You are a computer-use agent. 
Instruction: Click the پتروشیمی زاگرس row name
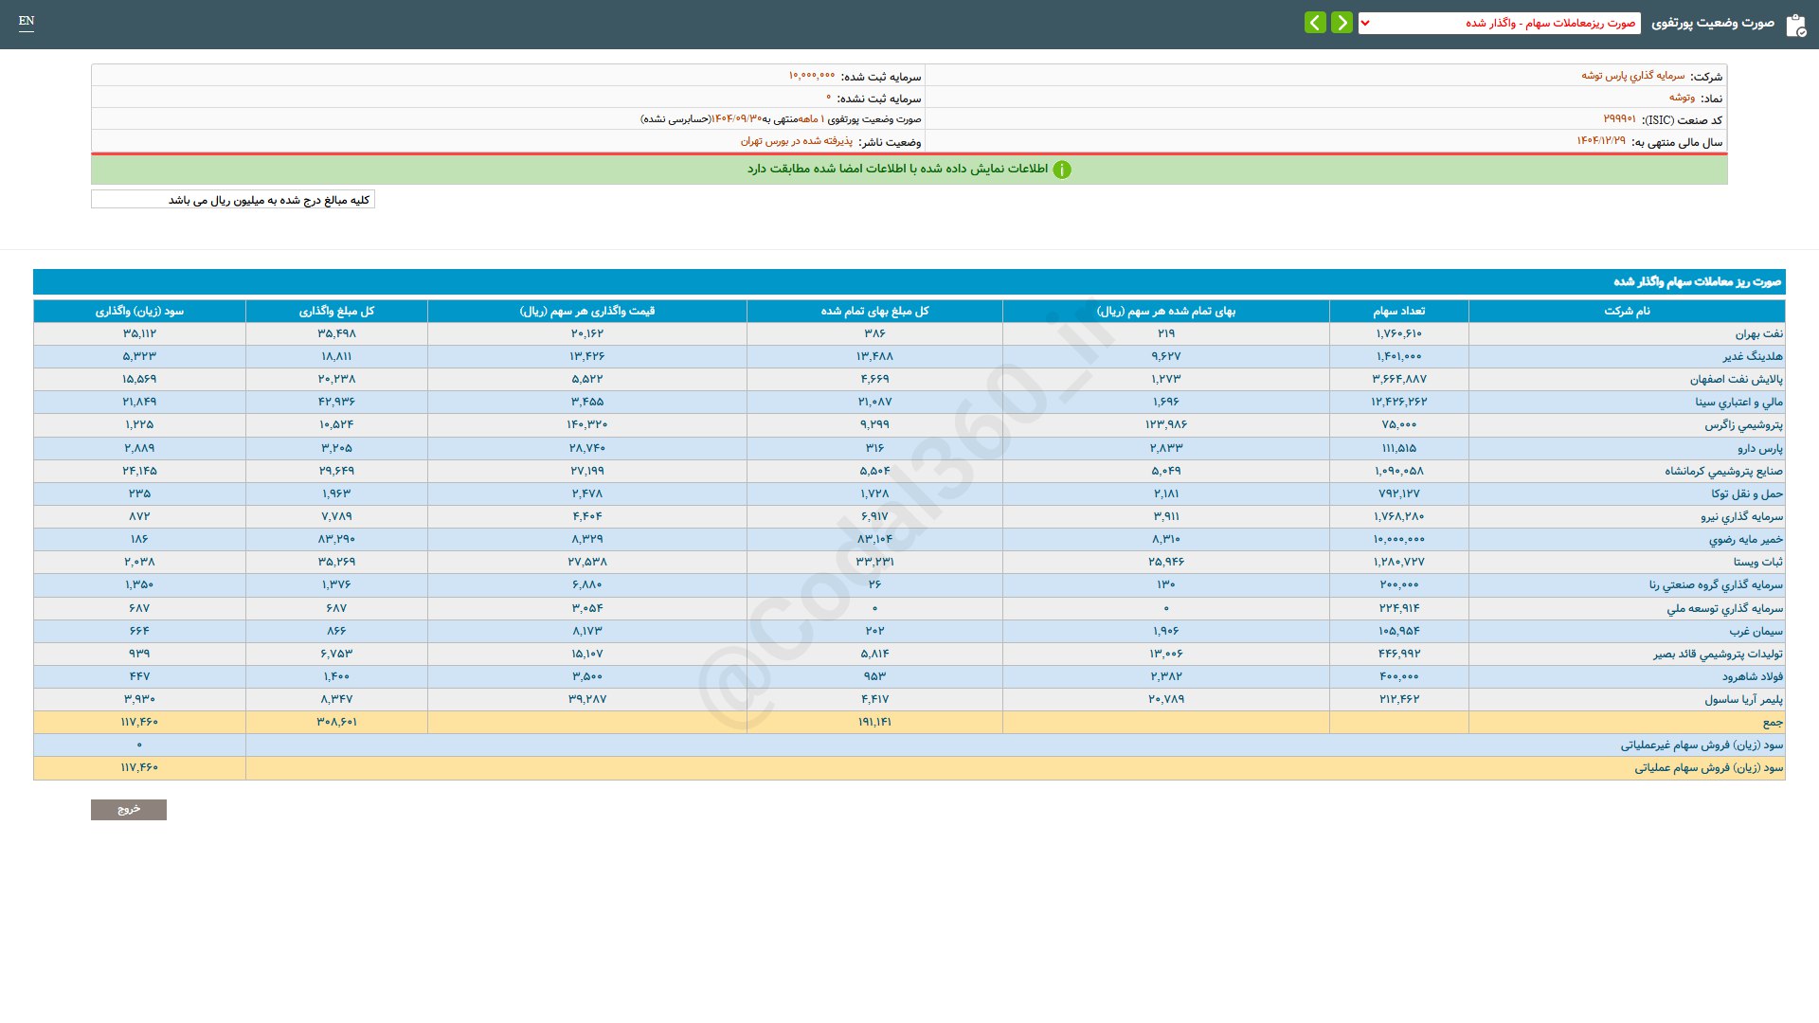[x=1743, y=424]
